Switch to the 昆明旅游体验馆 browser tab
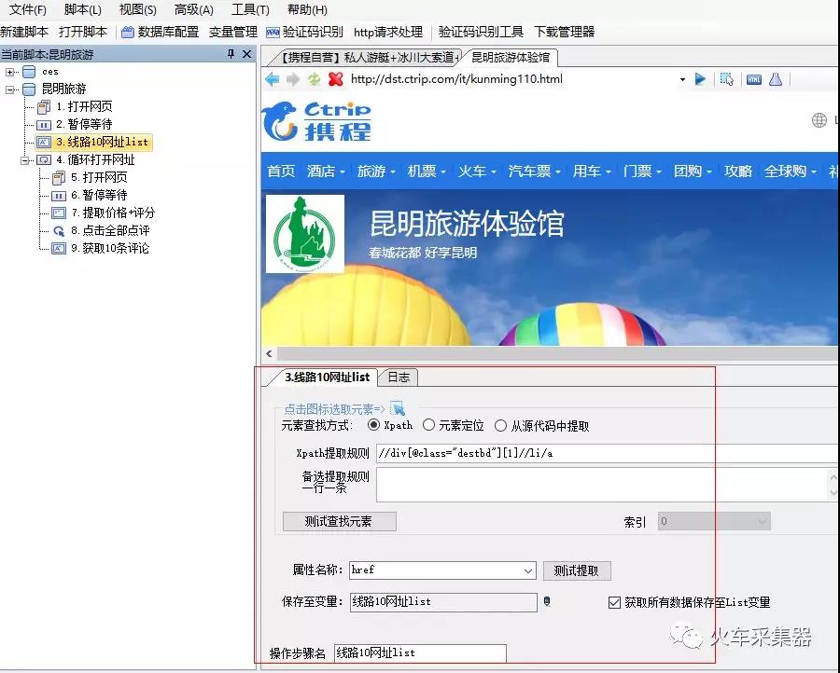 510,57
